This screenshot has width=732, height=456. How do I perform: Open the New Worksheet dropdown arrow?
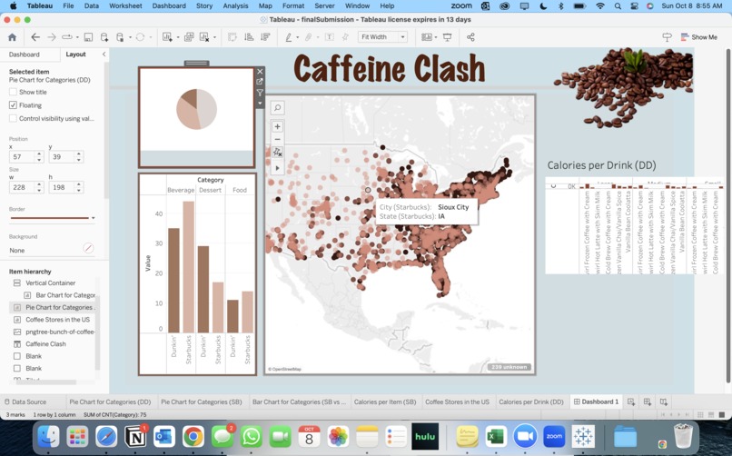point(178,37)
